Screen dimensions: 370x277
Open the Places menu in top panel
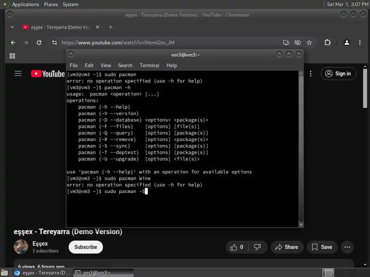point(51,4)
